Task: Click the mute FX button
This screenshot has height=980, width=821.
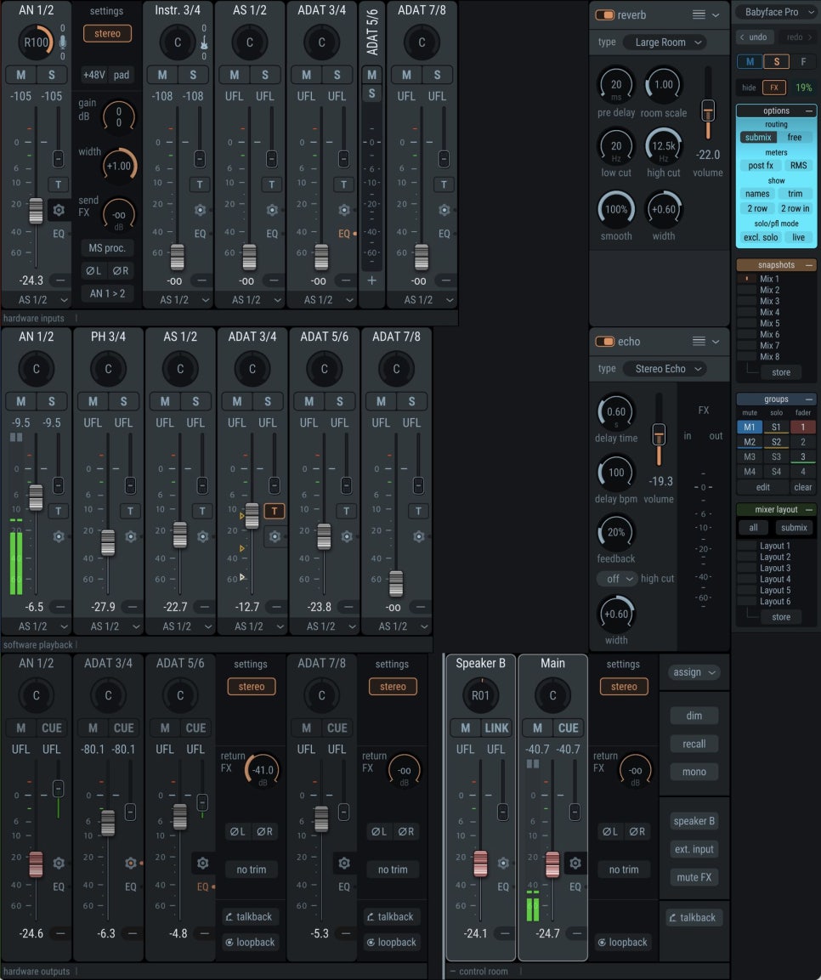Action: [694, 877]
